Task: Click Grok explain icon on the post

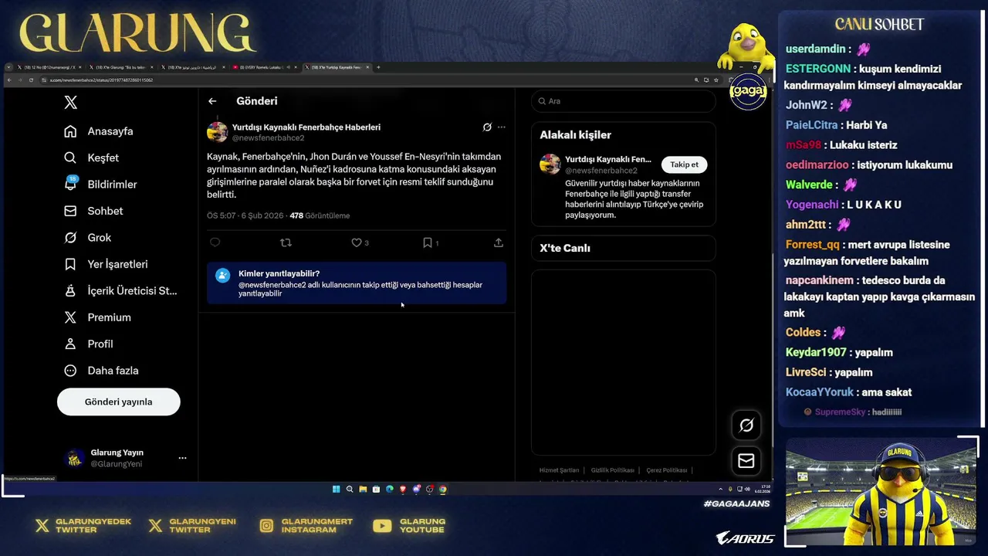Action: tap(487, 127)
